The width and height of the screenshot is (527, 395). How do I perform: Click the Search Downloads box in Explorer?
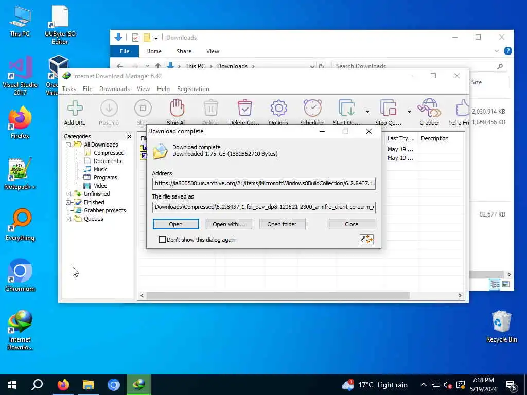419,66
